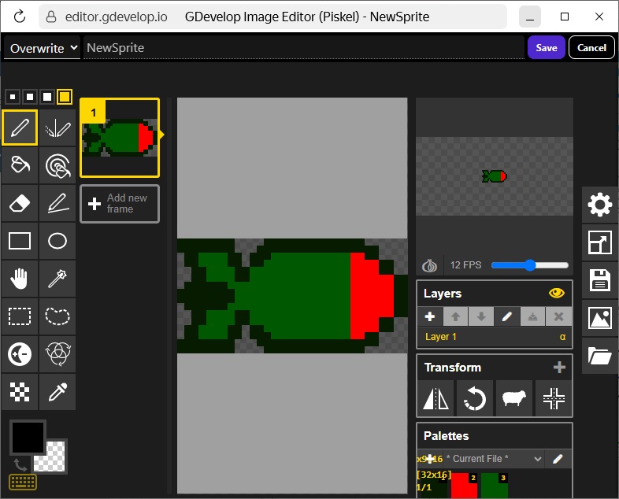Toggle onion skin preview
Viewport: 619px width, 499px height.
coord(429,265)
